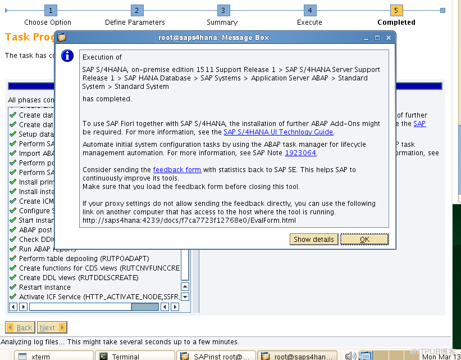The image size is (461, 360).
Task: Click the green check beside Perform po
Action: [x=13, y=163]
